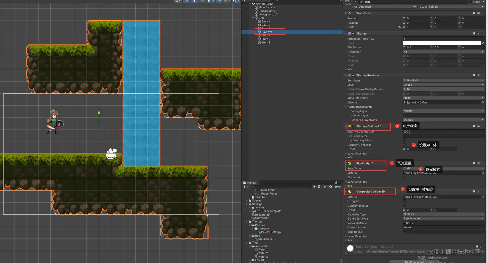The width and height of the screenshot is (488, 263).
Task: Open Composite Collider material object picker
Action: (483, 197)
